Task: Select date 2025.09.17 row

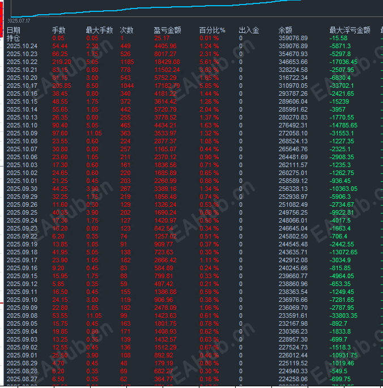Action: [x=22, y=260]
